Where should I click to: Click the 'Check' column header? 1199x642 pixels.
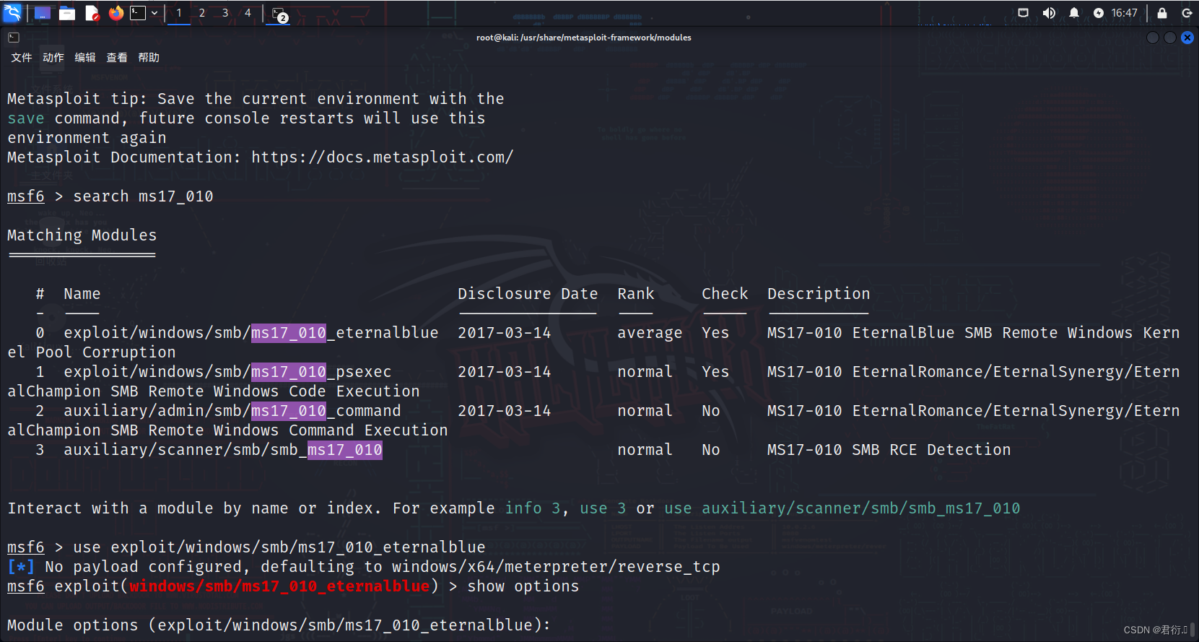click(x=725, y=294)
